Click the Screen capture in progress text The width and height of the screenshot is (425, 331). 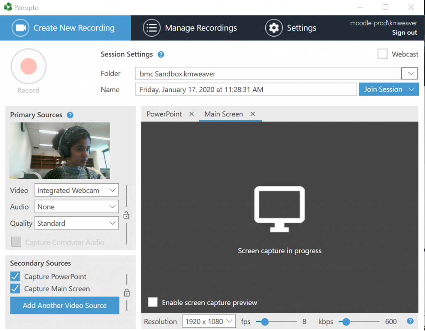[280, 251]
